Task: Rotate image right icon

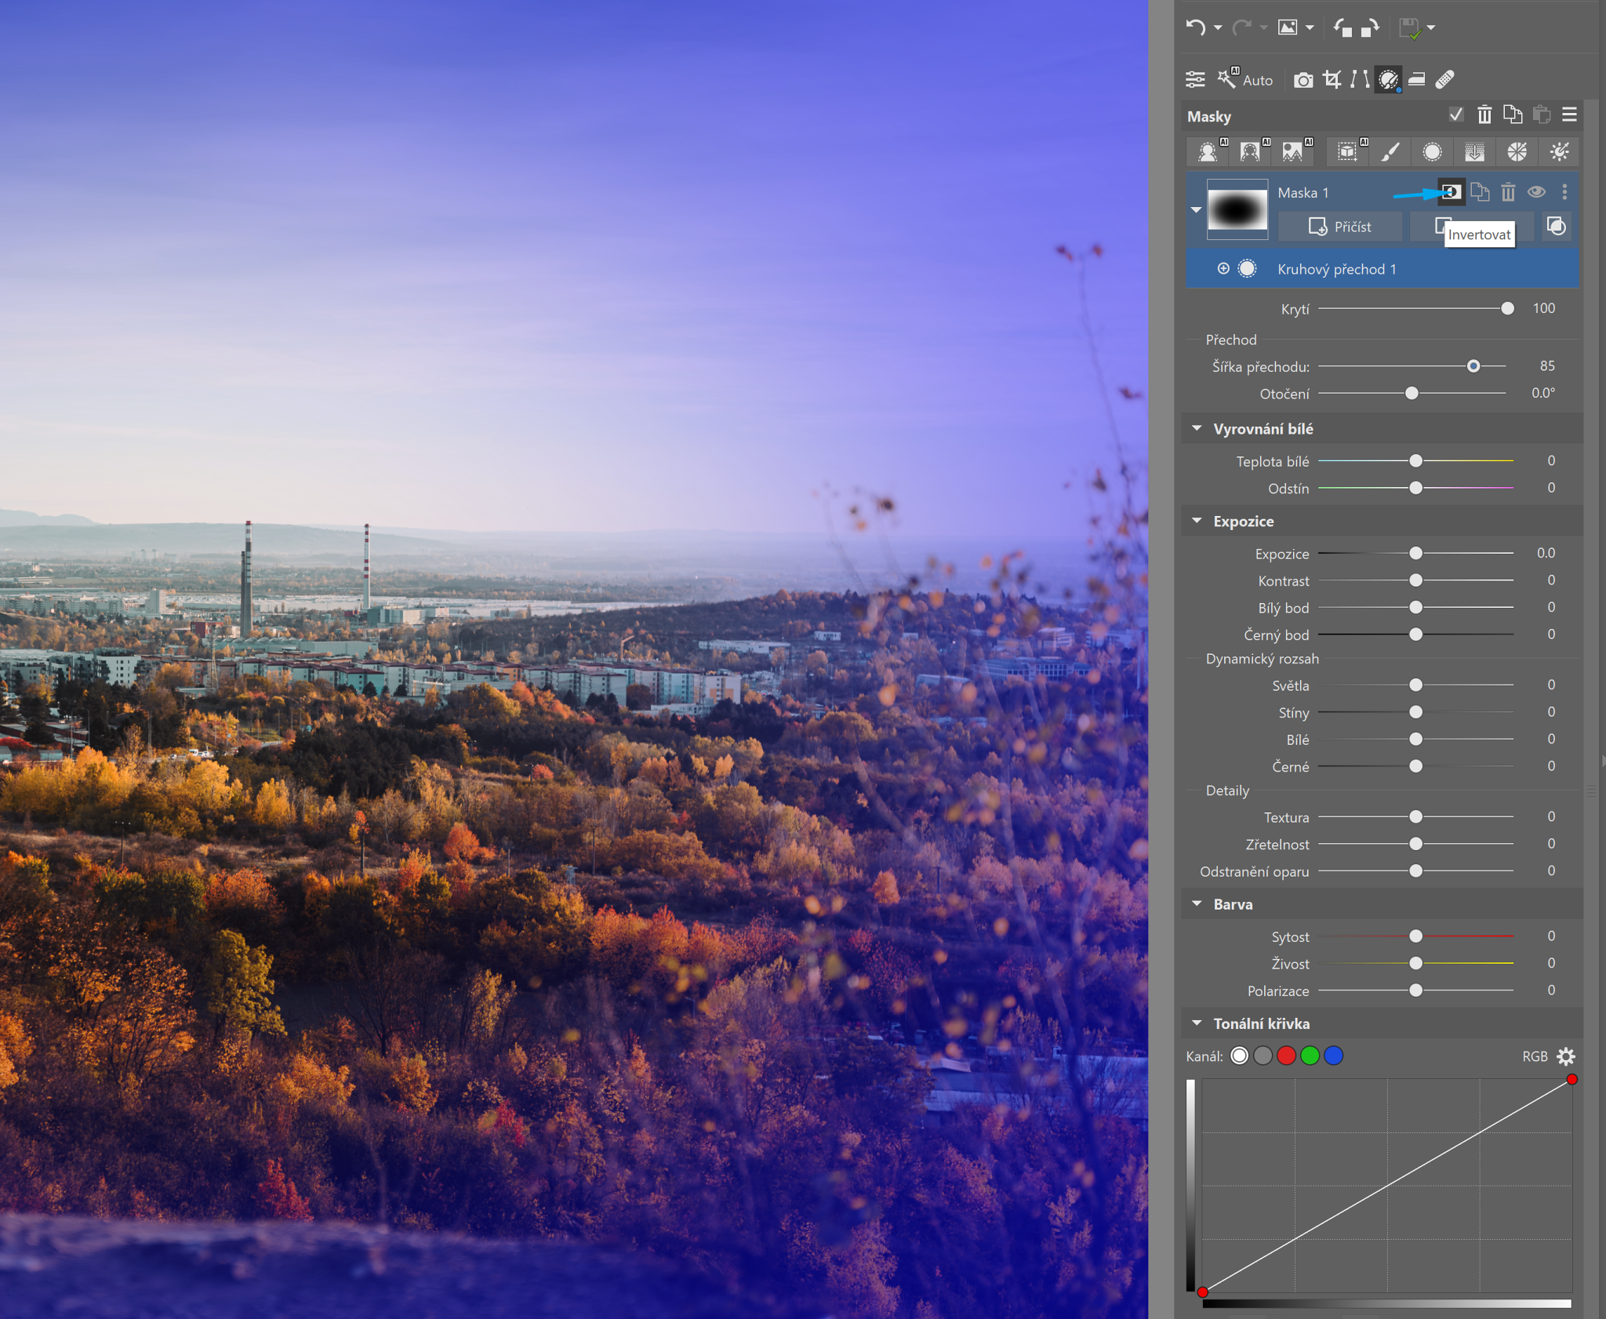Action: pos(1370,28)
